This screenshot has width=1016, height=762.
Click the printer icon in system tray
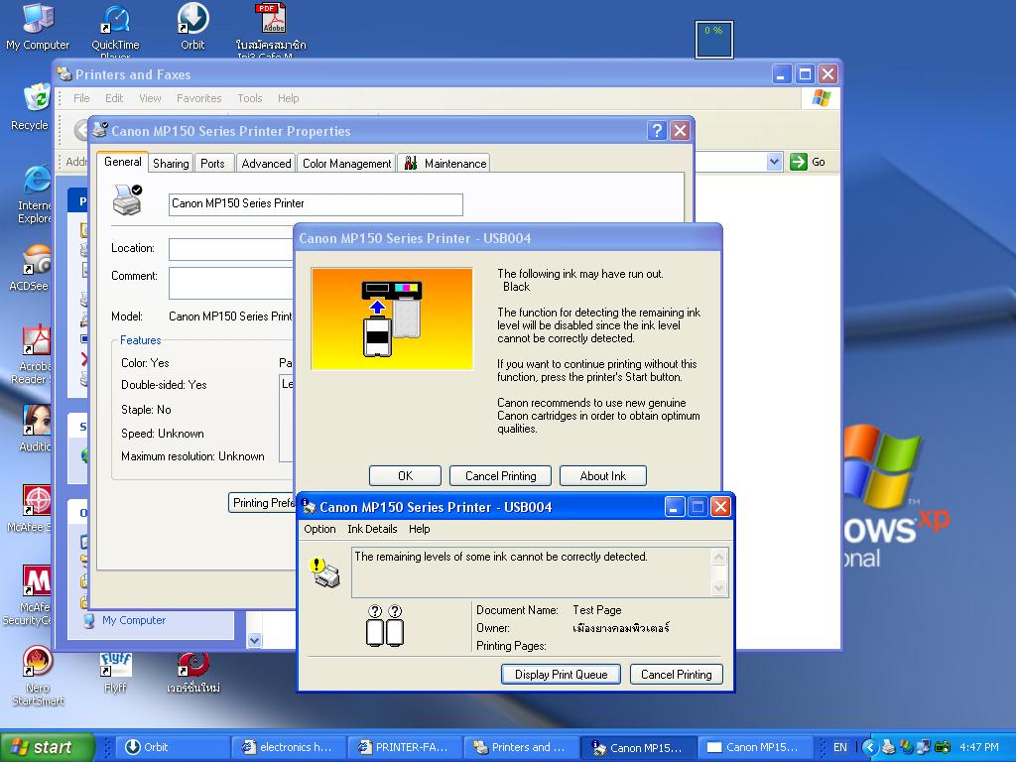click(x=888, y=747)
